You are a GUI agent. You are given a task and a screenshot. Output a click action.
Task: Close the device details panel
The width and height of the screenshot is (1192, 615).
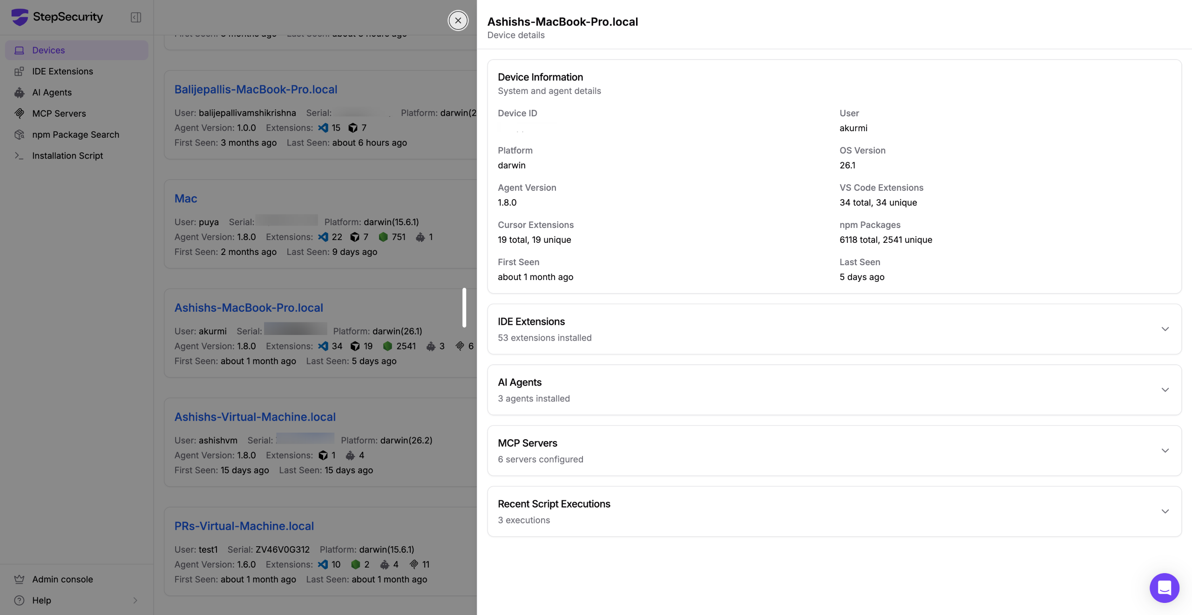coord(458,20)
